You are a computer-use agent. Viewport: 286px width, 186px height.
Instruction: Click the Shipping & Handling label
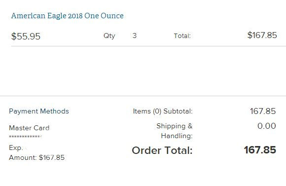click(x=175, y=131)
